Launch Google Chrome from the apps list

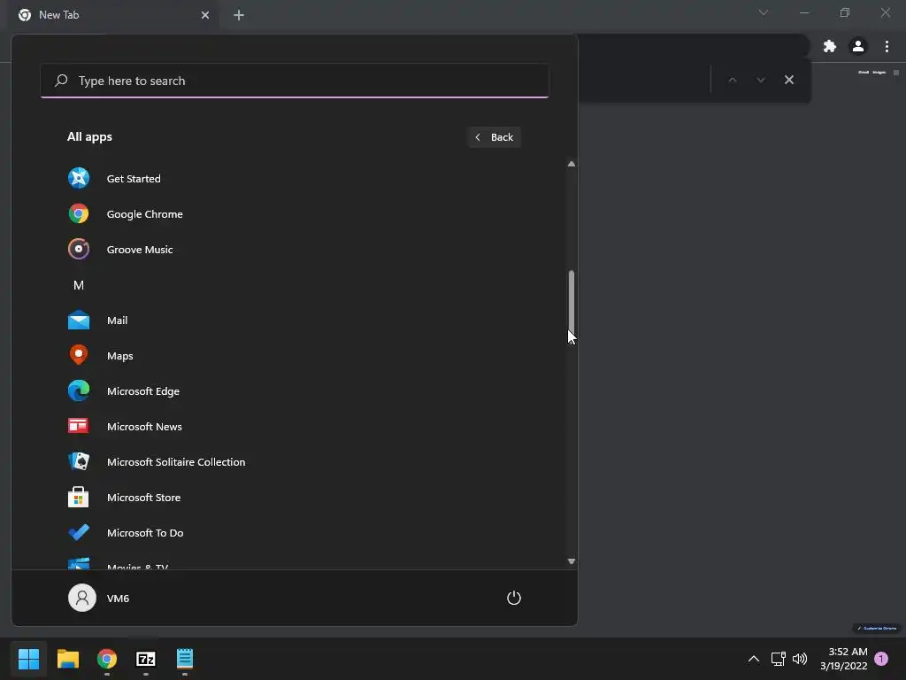[79, 214]
